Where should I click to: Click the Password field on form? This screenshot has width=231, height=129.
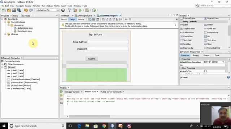pos(108,49)
